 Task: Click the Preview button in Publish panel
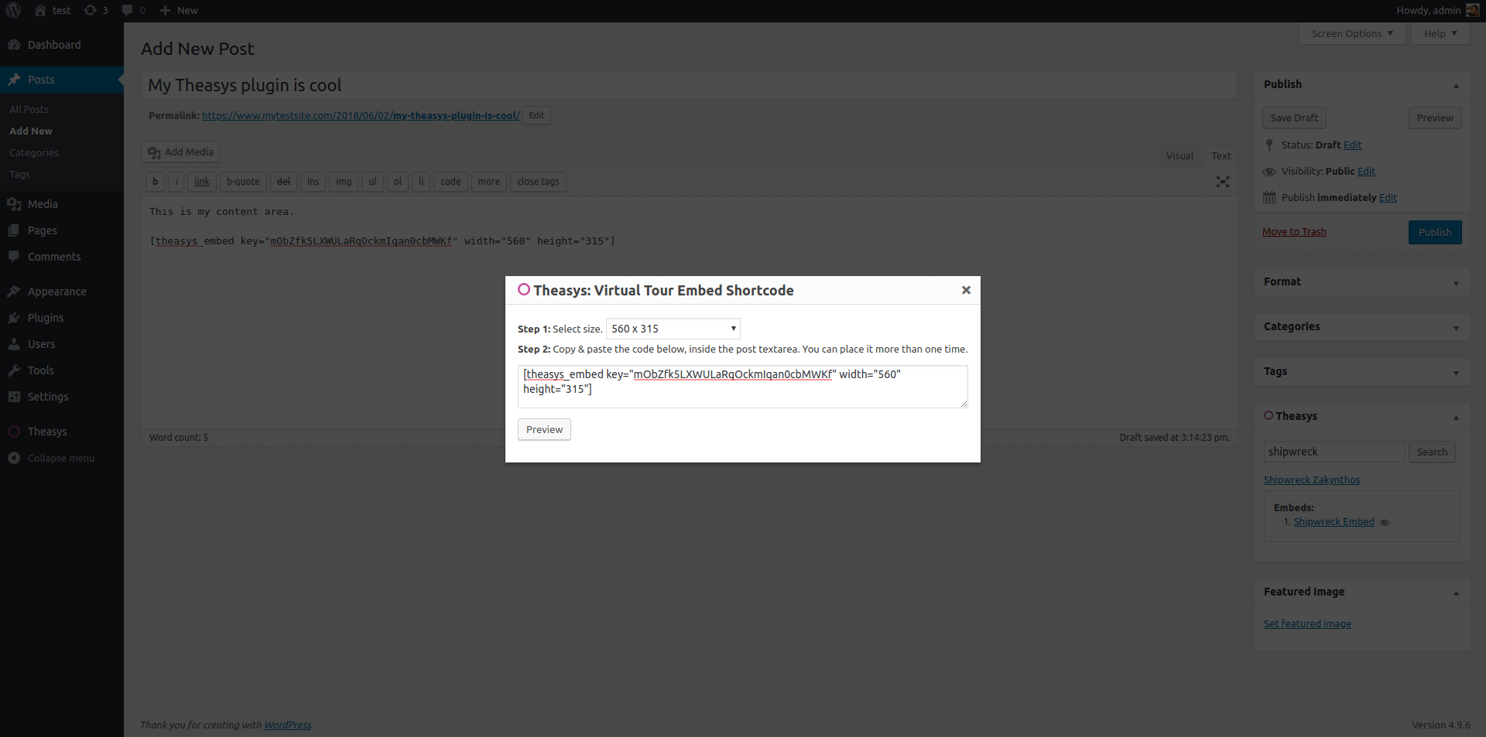1435,118
